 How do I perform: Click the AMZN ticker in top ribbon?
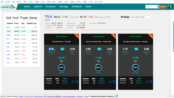point(72,2)
